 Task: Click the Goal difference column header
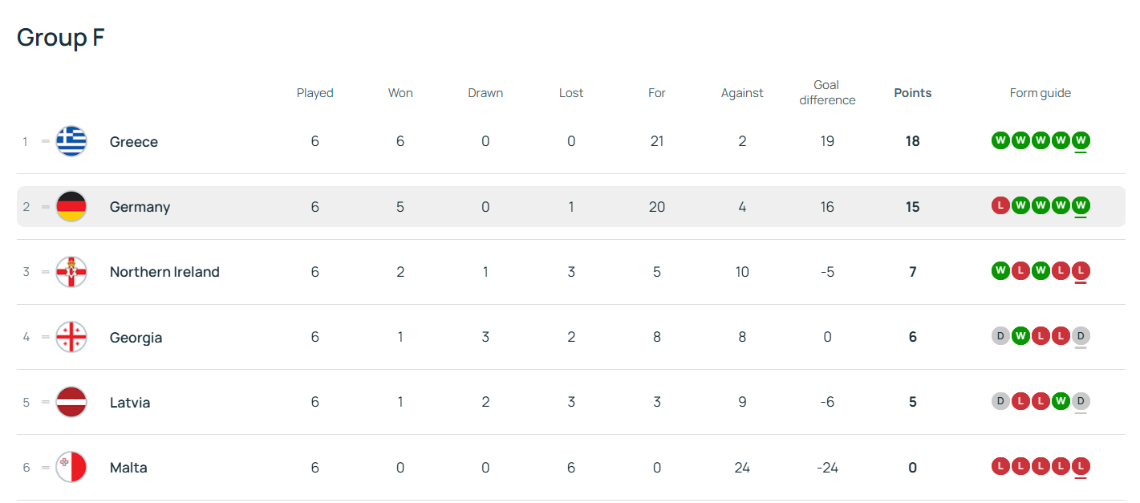tap(827, 92)
